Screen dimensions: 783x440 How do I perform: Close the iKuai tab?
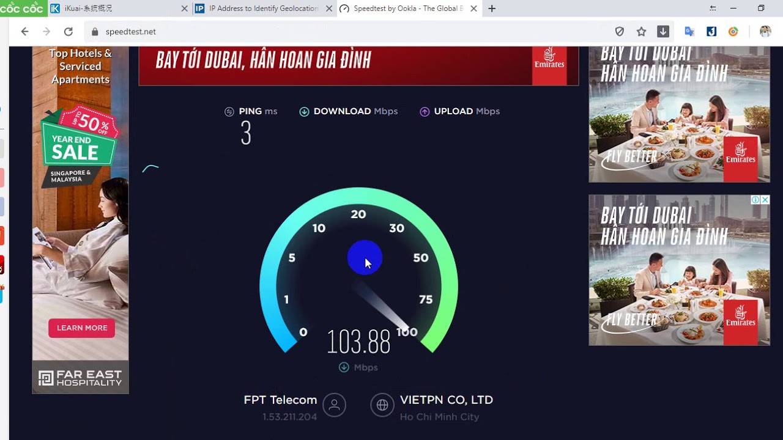click(185, 9)
